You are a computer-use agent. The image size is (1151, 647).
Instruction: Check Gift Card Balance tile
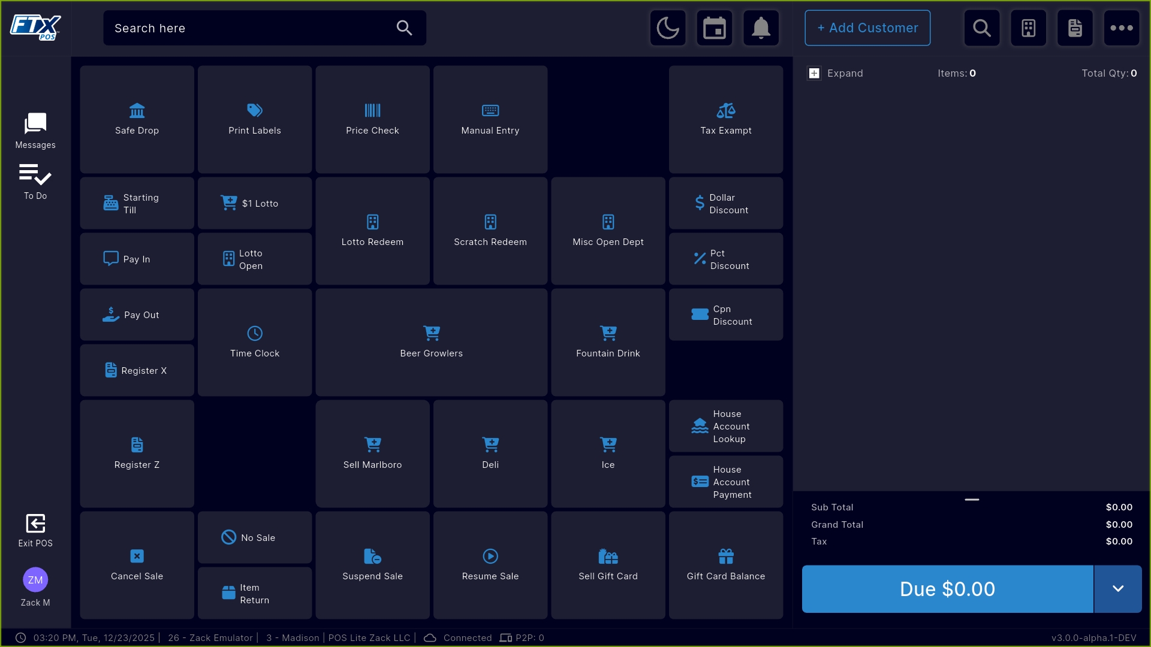[x=726, y=565]
